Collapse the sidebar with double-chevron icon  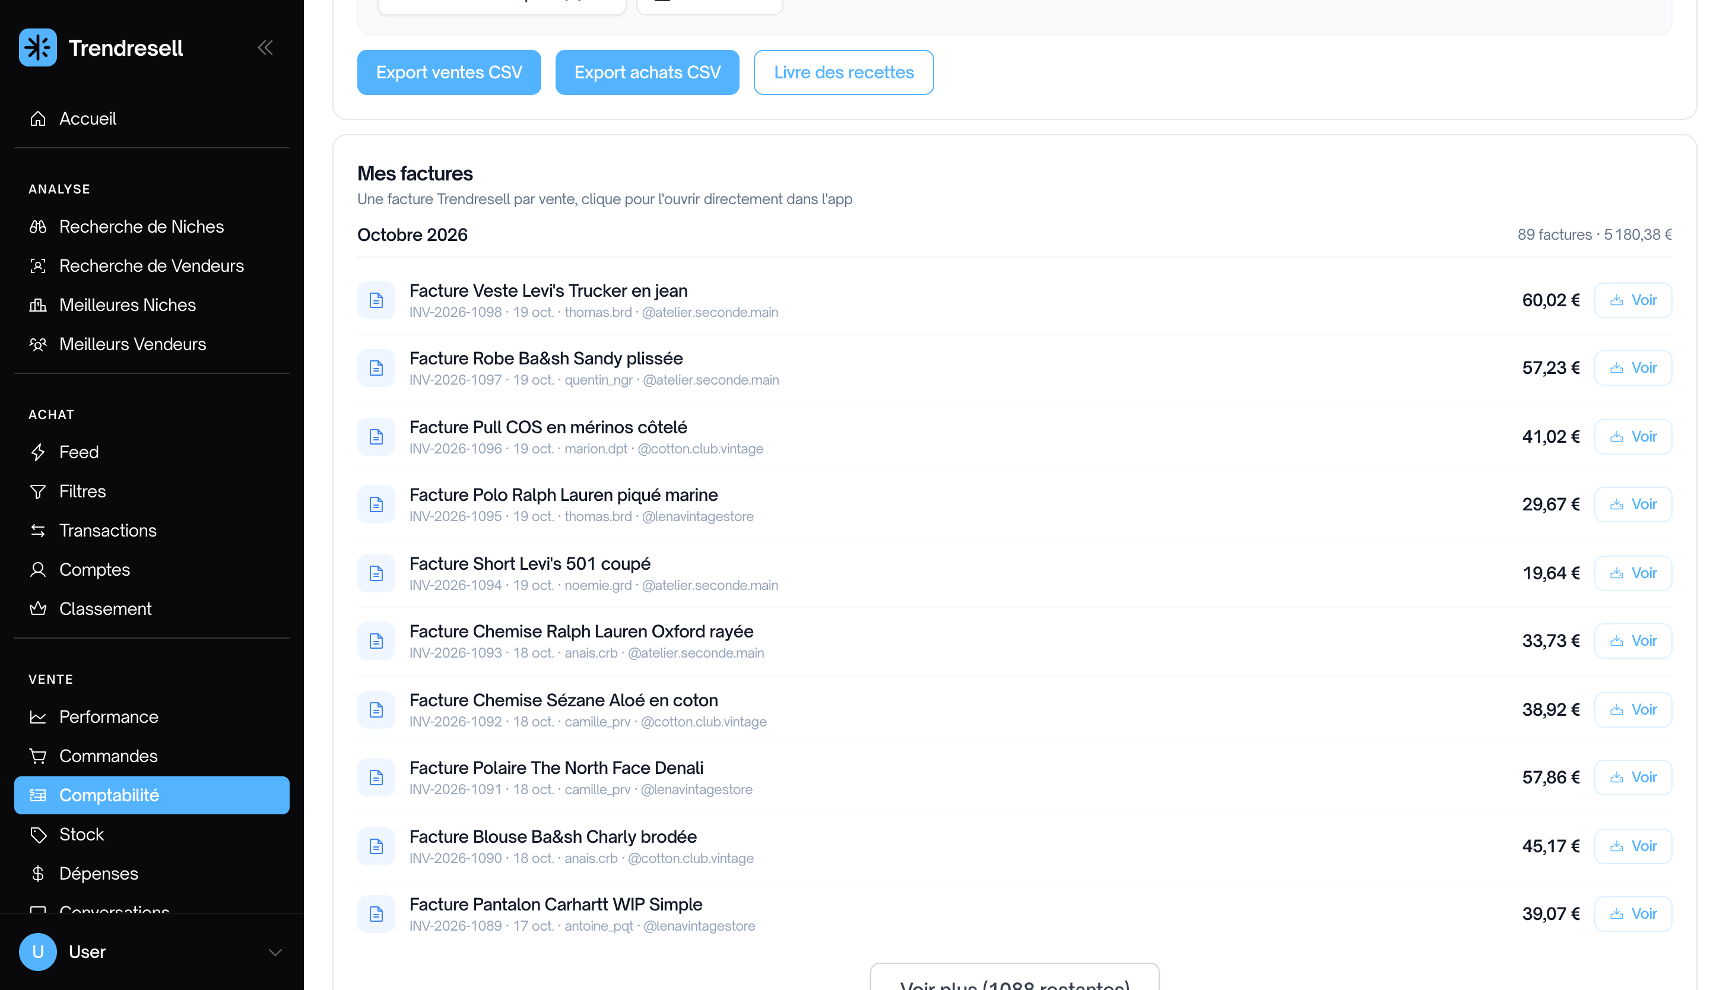(265, 47)
